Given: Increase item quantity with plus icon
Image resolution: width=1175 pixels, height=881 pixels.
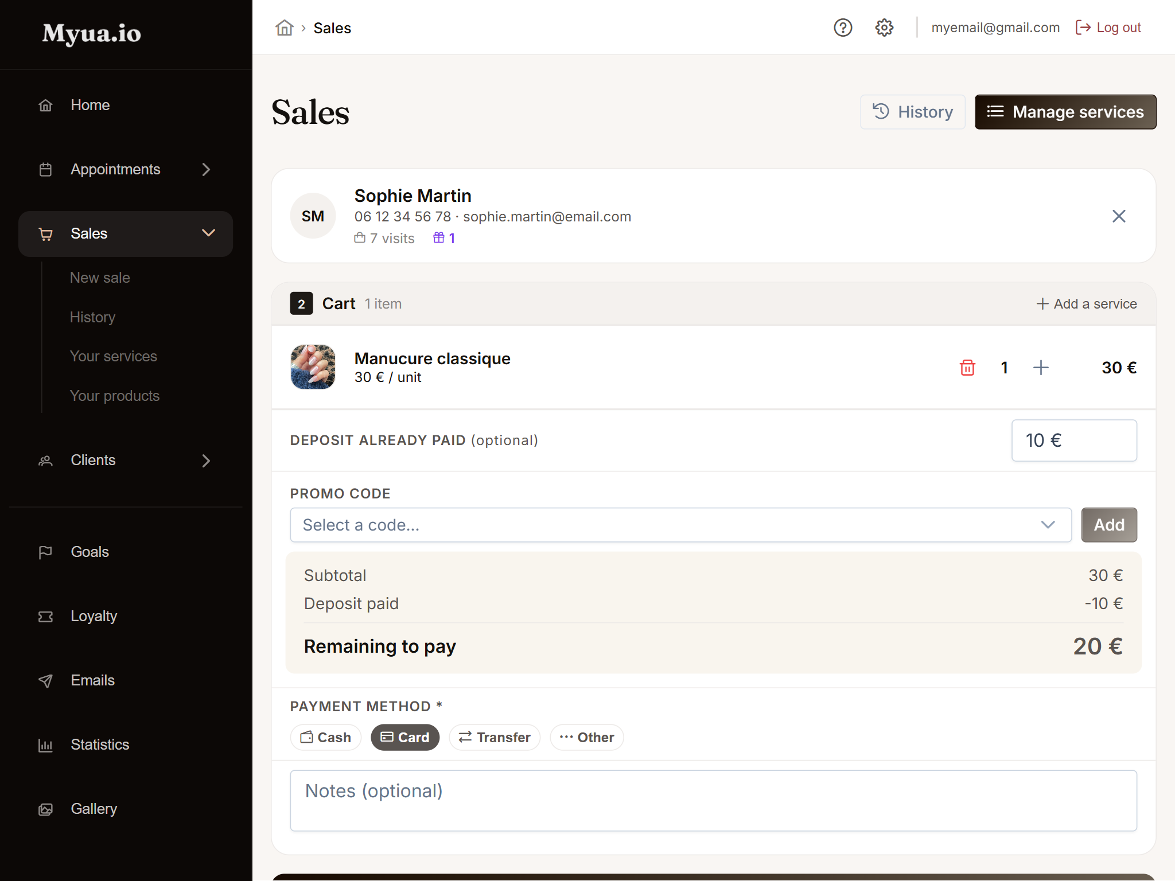Looking at the screenshot, I should [1041, 368].
